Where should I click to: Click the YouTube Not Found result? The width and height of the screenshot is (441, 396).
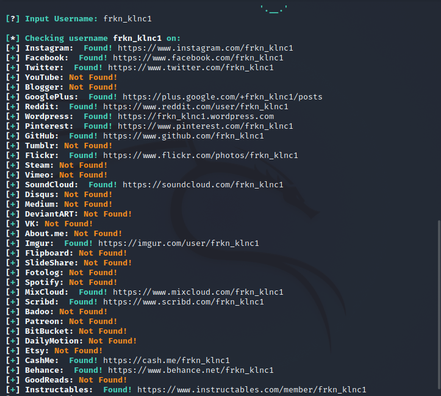point(93,77)
